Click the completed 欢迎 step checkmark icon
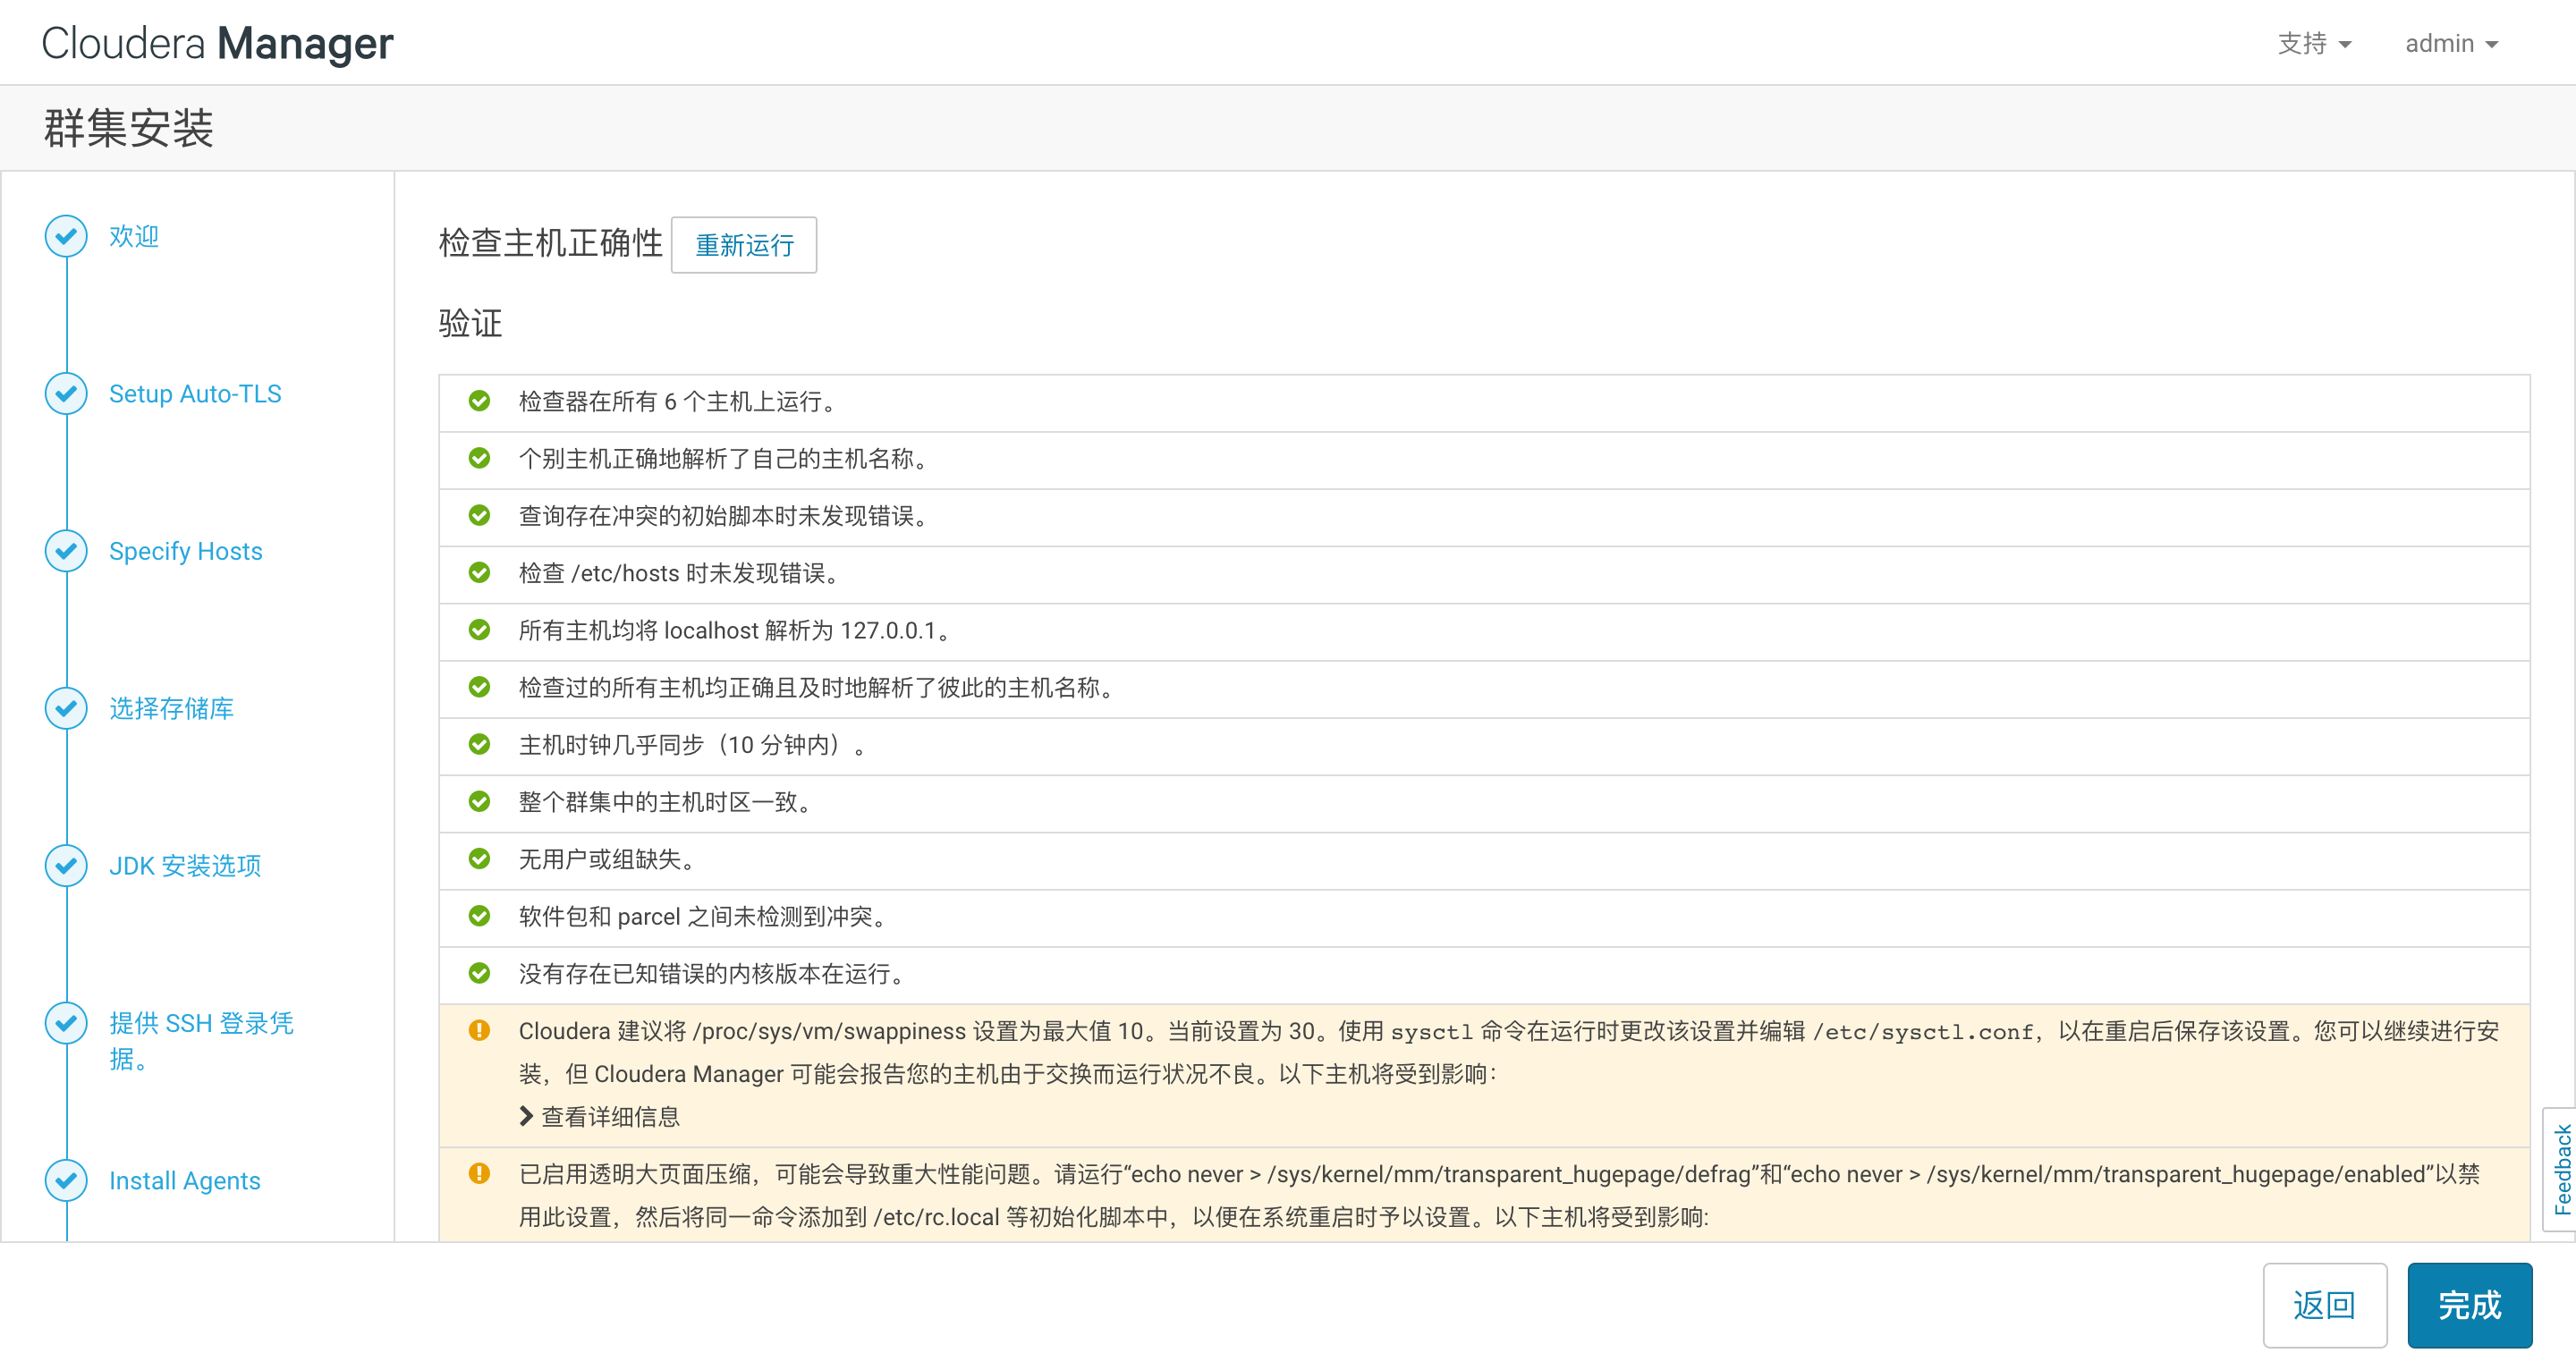This screenshot has width=2576, height=1370. click(x=66, y=236)
